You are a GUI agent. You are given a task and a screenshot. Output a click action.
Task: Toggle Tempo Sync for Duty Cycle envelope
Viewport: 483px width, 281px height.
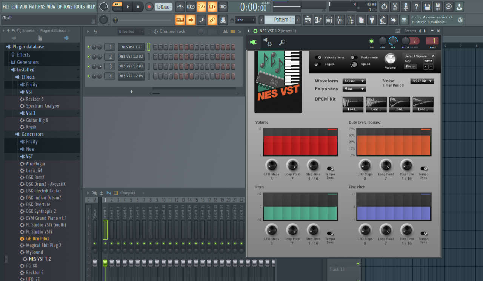pos(424,169)
